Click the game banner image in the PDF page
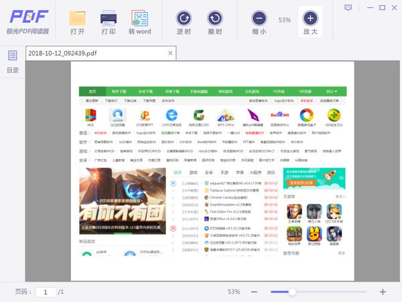Image resolution: width=402 pixels, height=302 pixels. [x=123, y=201]
